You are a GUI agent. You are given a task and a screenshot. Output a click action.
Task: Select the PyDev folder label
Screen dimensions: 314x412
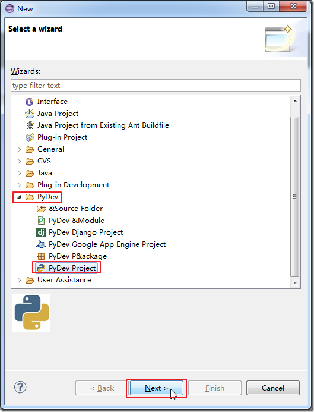(47, 197)
